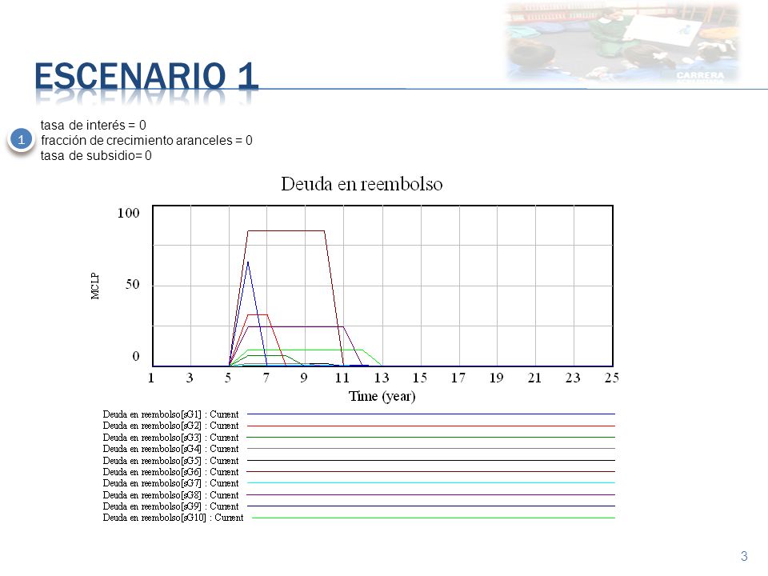Select legend entry "Deuda en reembolso[sG6] : Current"
This screenshot has height=576, width=768.
(170, 472)
